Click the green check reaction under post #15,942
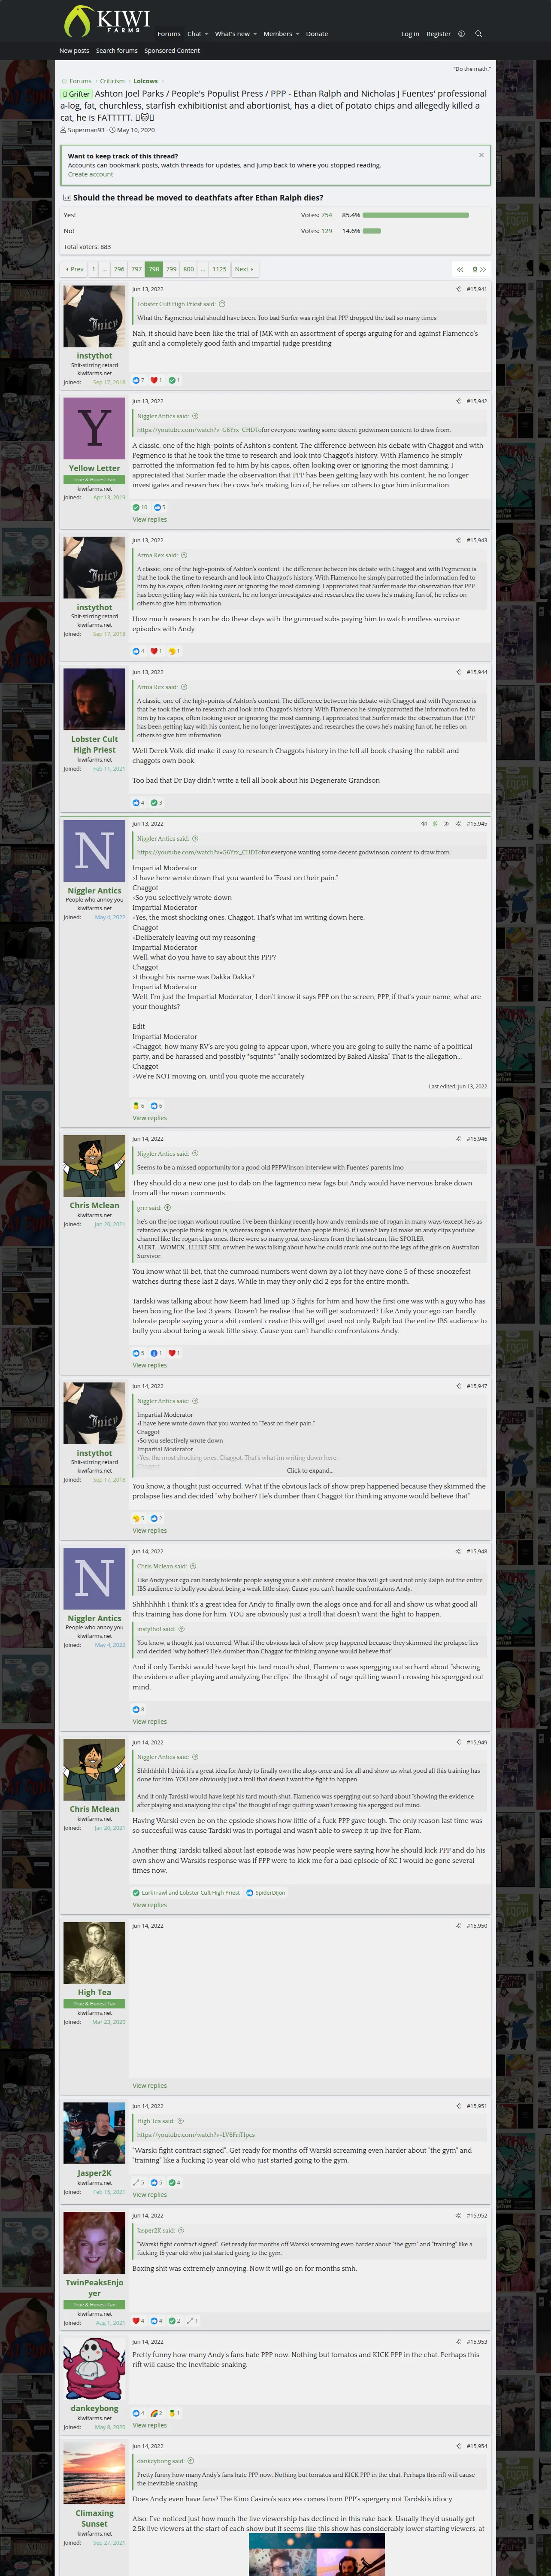The width and height of the screenshot is (551, 2576). coord(136,507)
